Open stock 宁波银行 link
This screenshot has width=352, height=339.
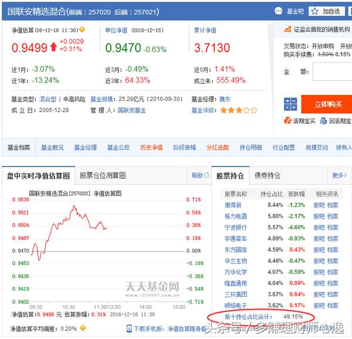pyautogui.click(x=236, y=228)
